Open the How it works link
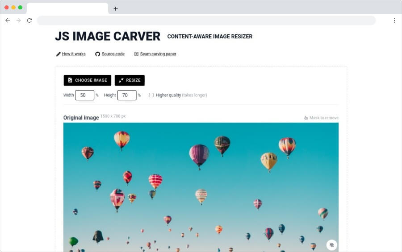Screen dimensions: 402x252 tap(74, 54)
